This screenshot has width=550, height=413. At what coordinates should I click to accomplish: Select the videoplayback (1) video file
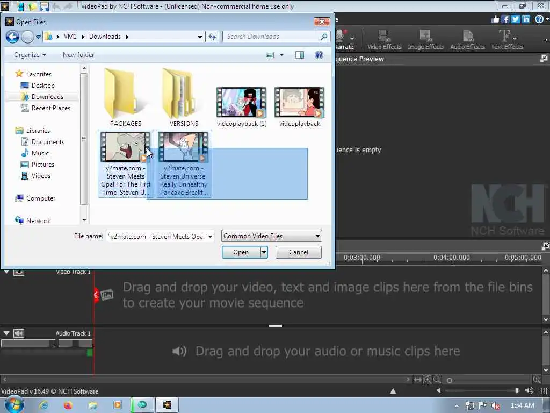[241, 107]
